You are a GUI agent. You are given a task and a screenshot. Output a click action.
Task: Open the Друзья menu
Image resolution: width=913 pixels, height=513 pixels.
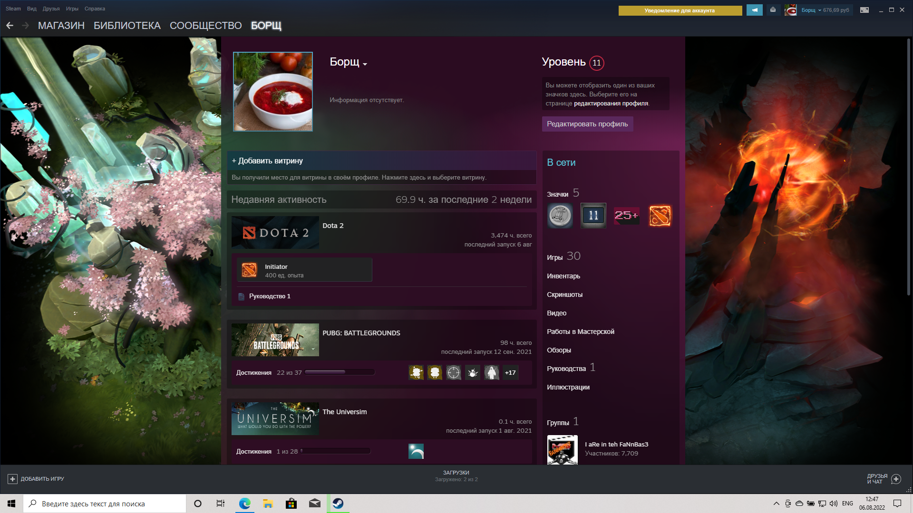pos(51,9)
